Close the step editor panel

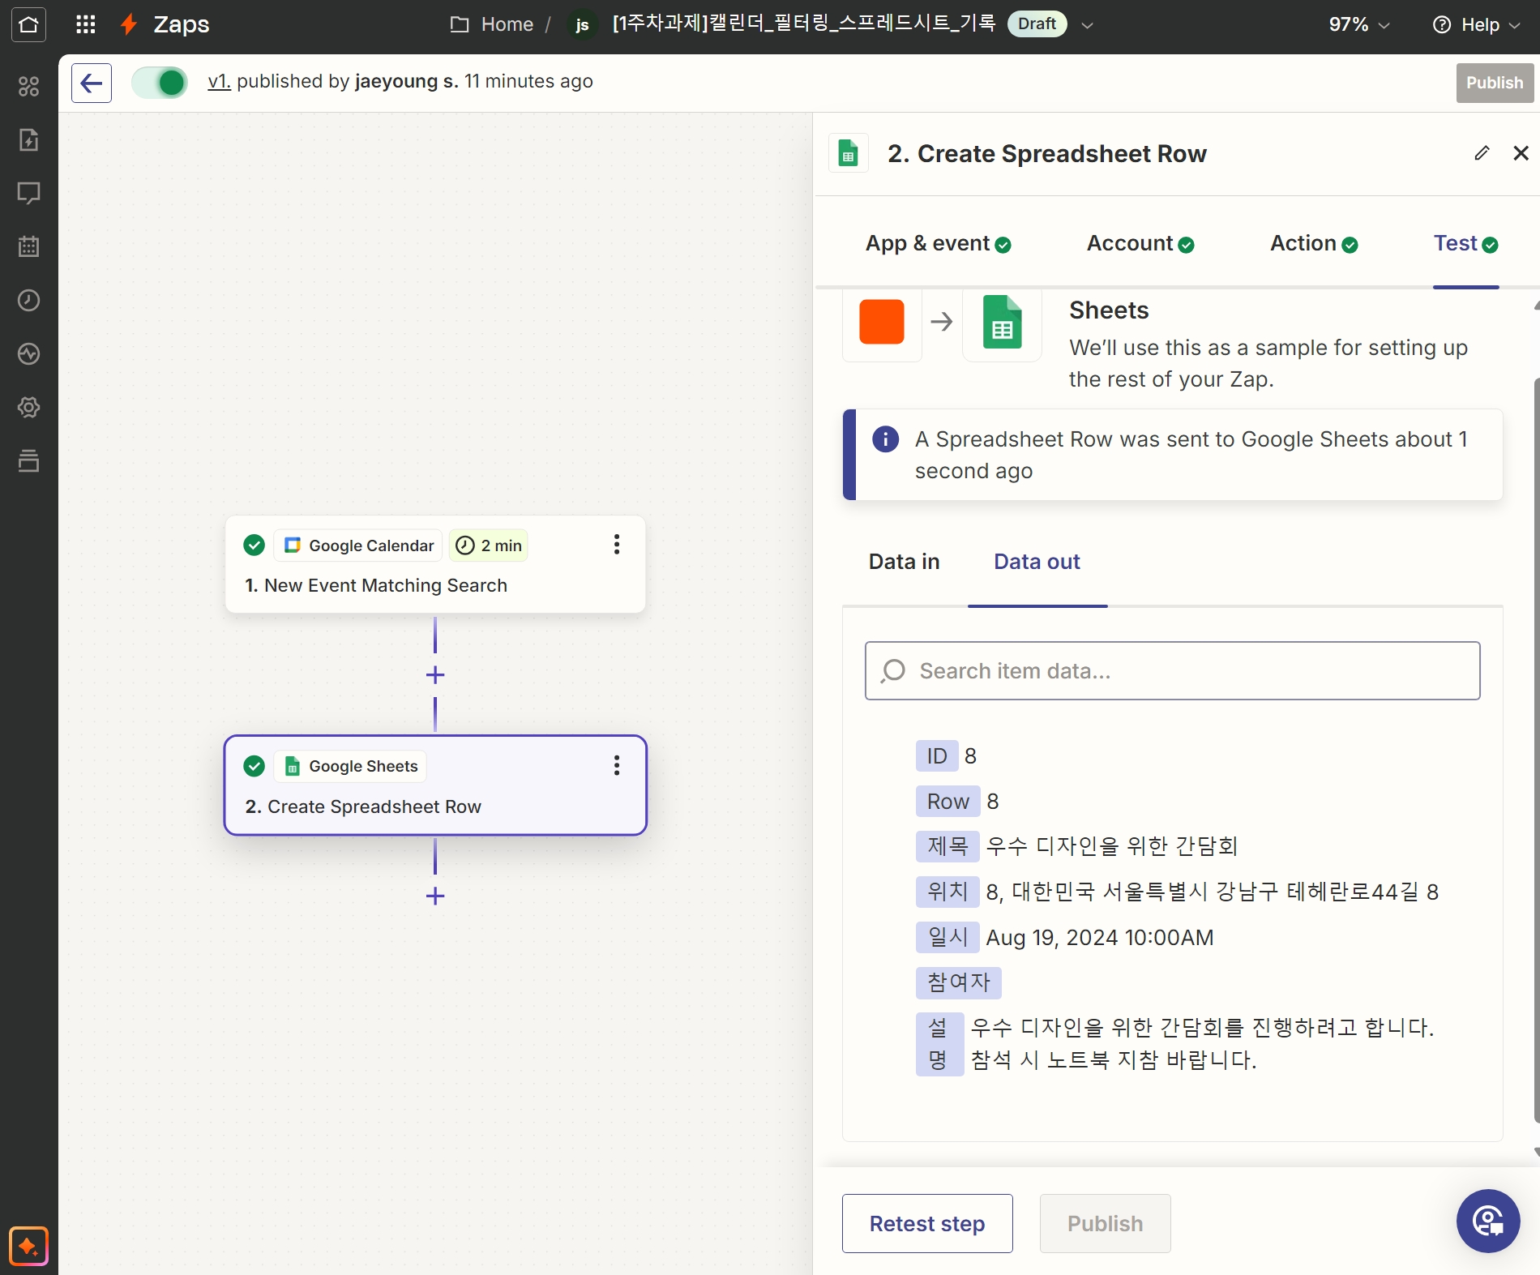(x=1521, y=153)
